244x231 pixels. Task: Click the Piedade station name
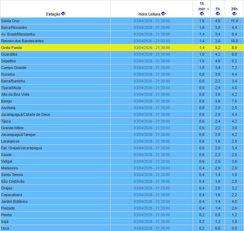pos(8,208)
